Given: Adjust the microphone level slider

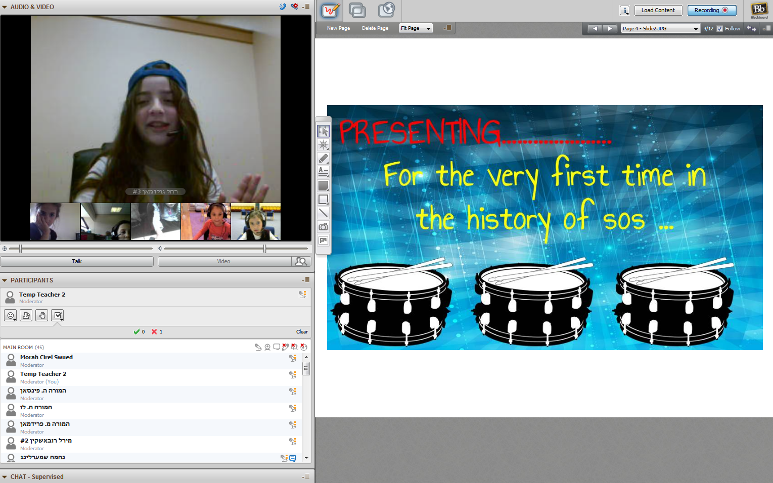Looking at the screenshot, I should pyautogui.click(x=21, y=249).
